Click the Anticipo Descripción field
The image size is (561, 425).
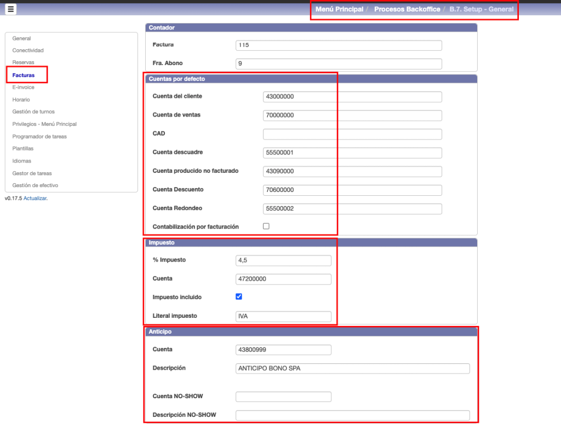352,369
